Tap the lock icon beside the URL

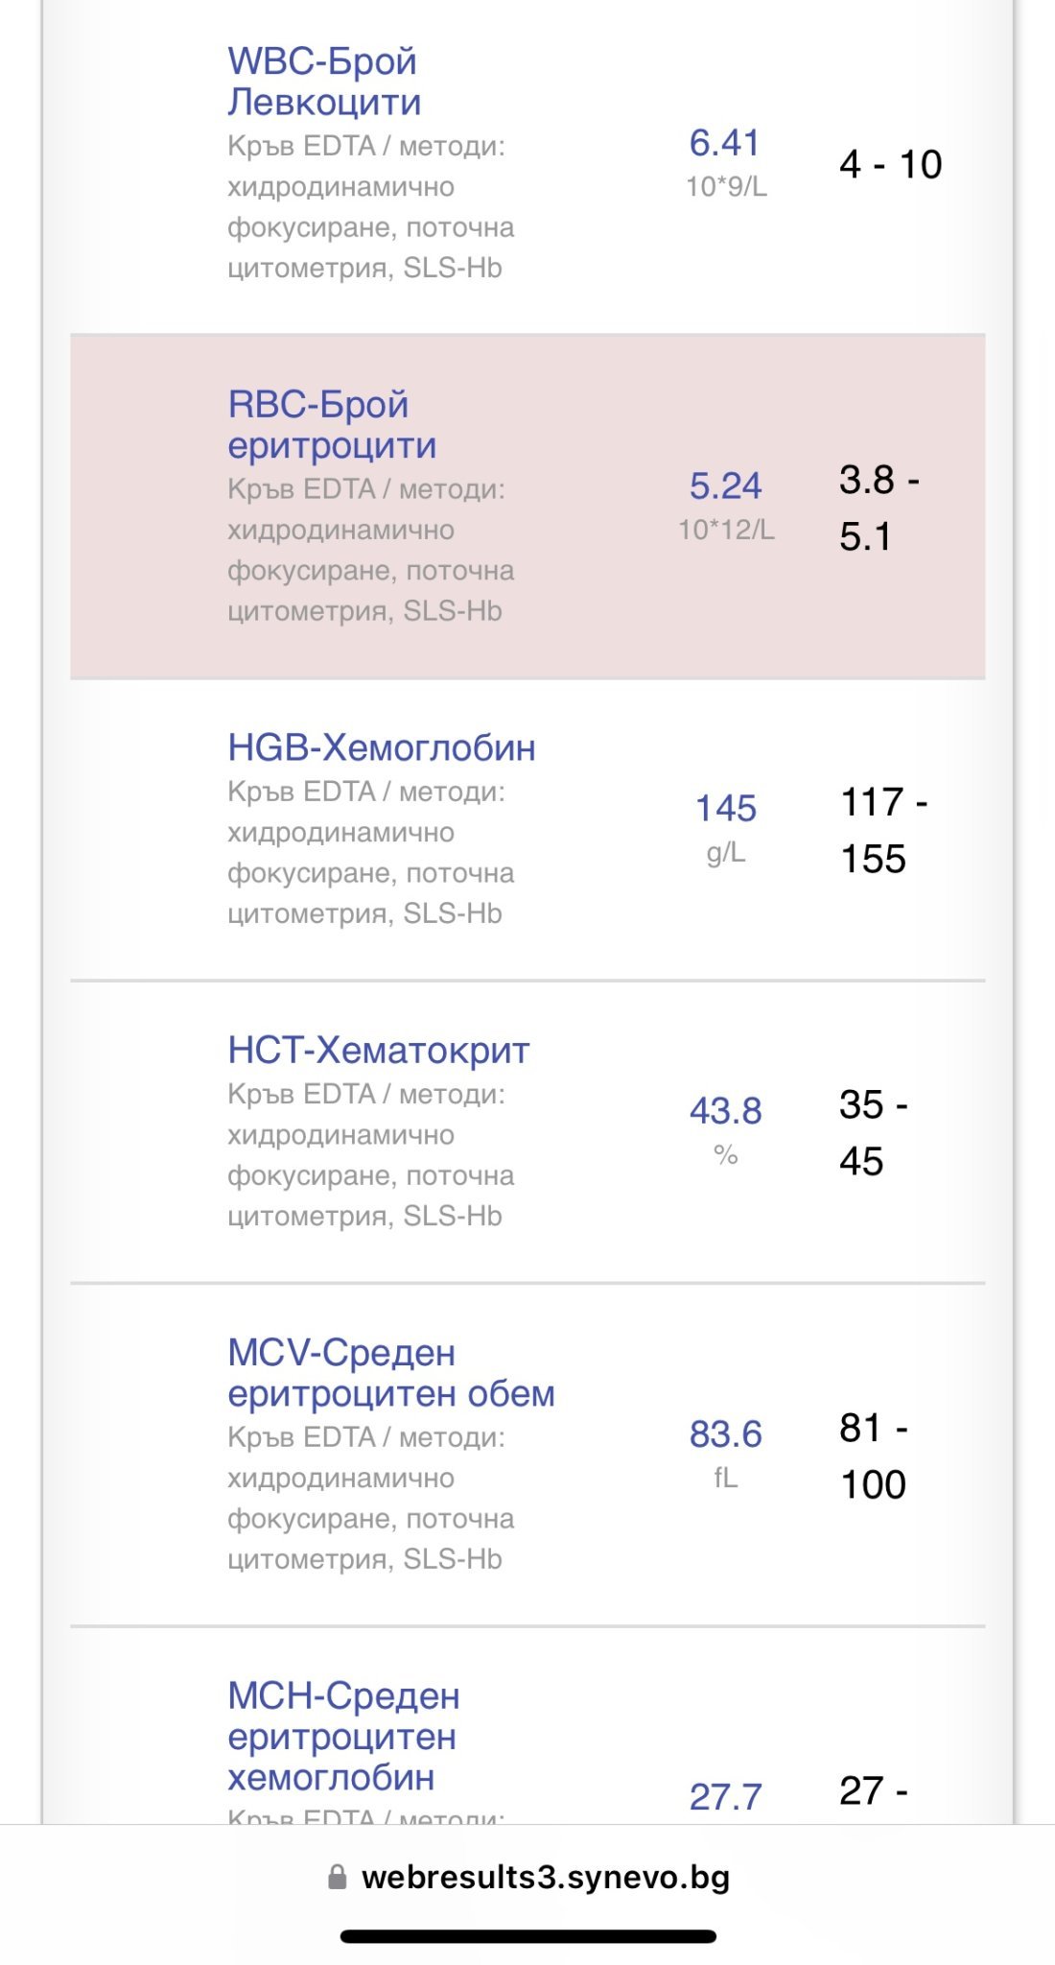click(337, 1877)
